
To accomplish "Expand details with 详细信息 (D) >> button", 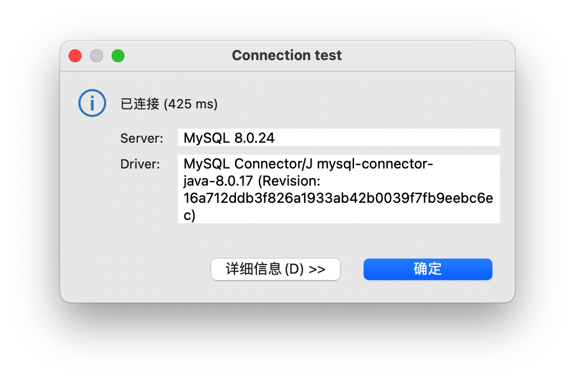I will [276, 269].
